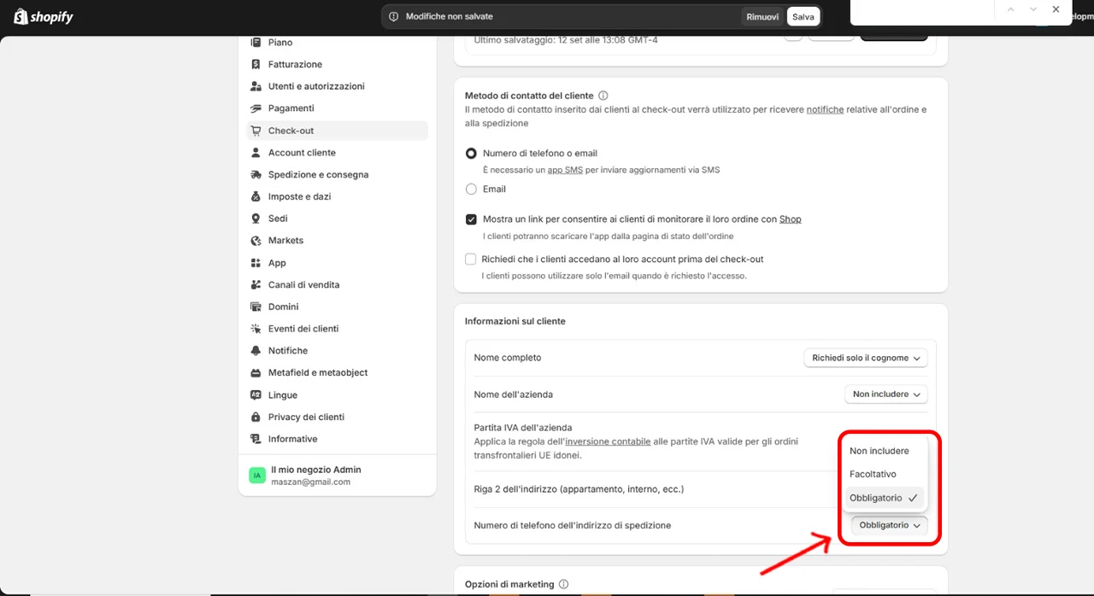1094x596 pixels.
Task: Open the Nome completo dropdown
Action: (x=865, y=358)
